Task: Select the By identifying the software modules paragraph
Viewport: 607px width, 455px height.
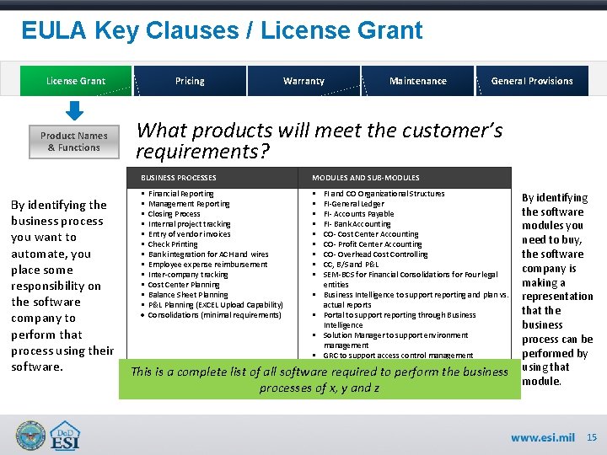Action: [557, 289]
